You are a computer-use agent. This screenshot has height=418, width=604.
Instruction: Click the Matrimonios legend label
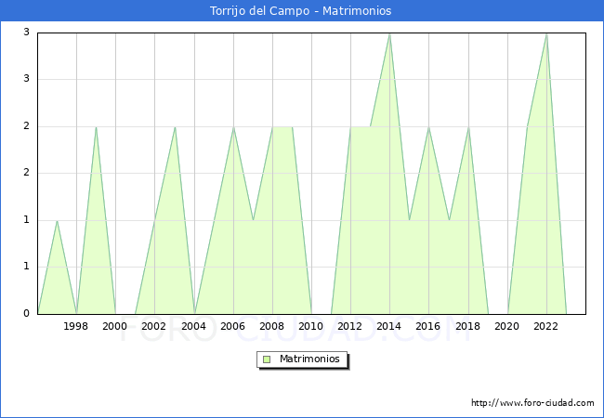[309, 359]
